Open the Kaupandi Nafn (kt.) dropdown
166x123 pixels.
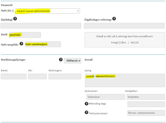tap(47, 11)
